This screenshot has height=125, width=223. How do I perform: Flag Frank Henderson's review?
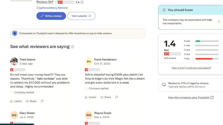point(117,97)
